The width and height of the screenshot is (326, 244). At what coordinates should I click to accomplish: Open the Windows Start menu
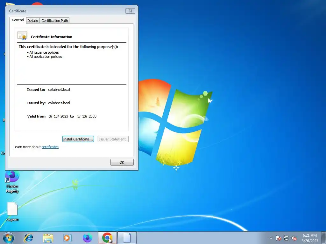(8, 238)
